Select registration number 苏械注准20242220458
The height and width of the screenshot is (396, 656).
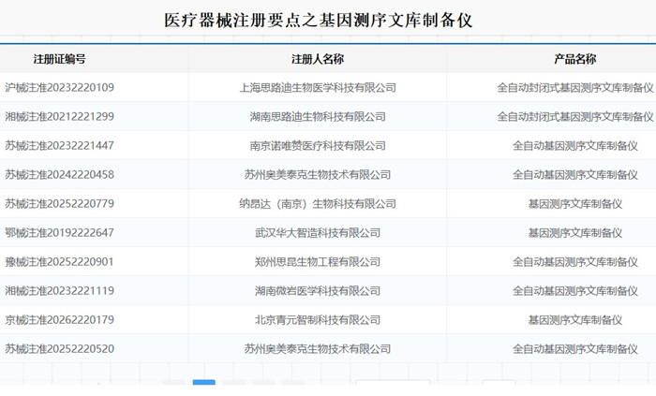(x=59, y=175)
